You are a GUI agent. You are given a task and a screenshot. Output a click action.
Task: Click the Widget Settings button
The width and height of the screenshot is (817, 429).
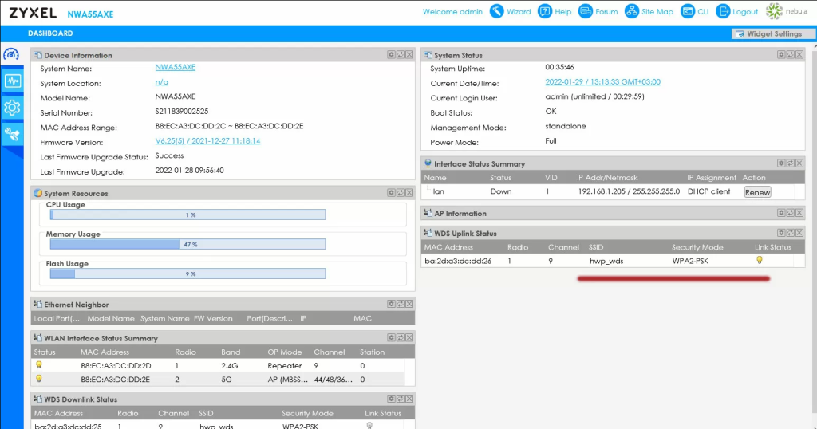[x=768, y=34]
